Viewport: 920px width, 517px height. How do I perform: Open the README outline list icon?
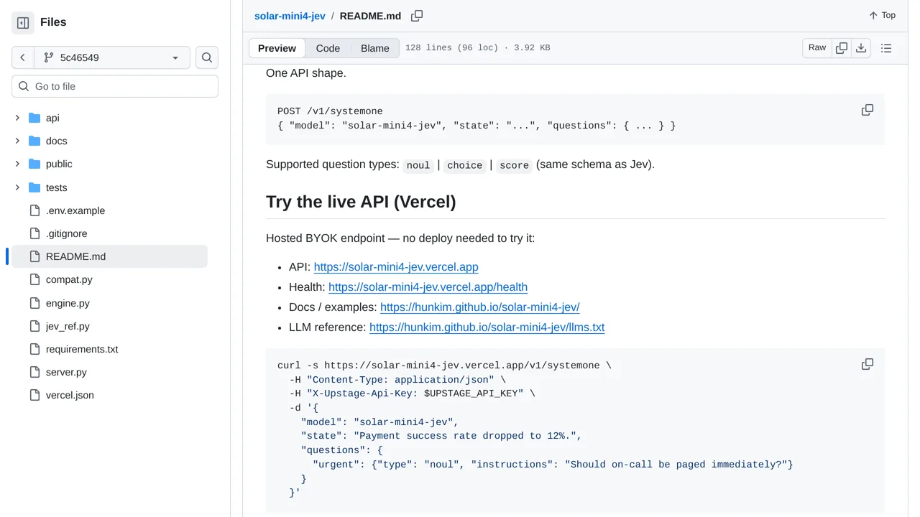(x=886, y=48)
